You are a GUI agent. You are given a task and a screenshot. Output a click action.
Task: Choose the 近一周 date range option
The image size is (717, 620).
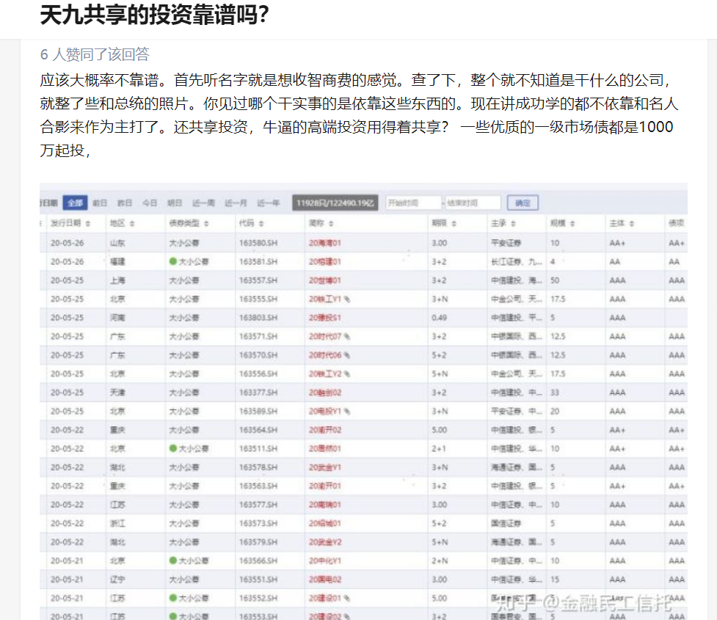click(203, 203)
